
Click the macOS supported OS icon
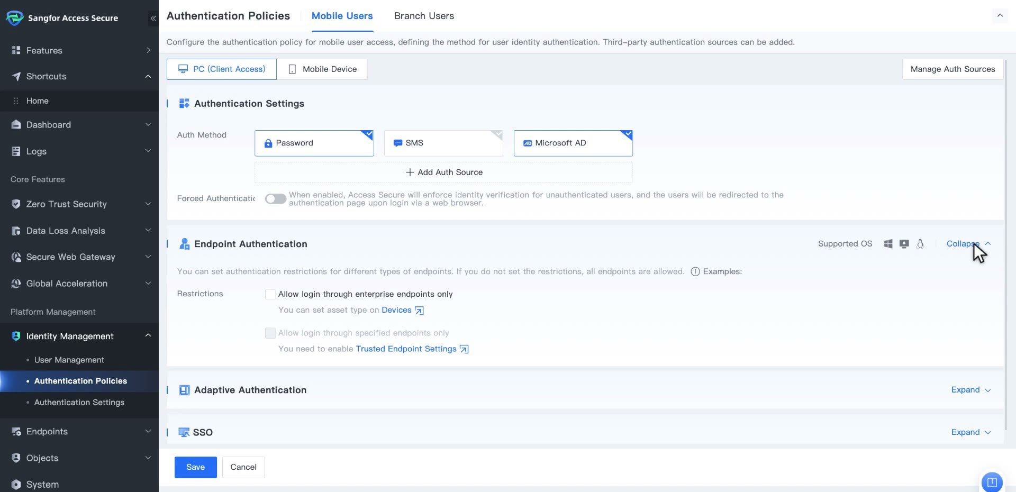coord(904,244)
